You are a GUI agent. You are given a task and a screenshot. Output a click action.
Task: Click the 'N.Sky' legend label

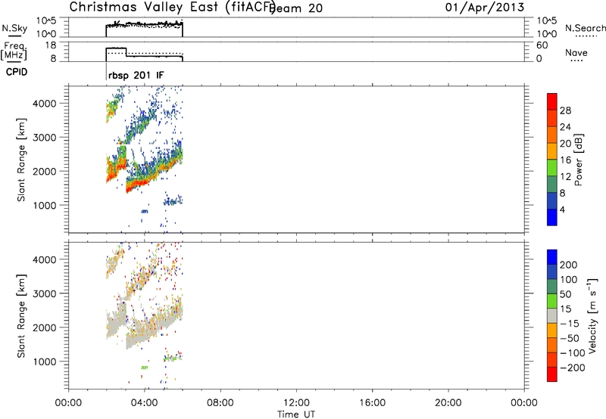[14, 28]
